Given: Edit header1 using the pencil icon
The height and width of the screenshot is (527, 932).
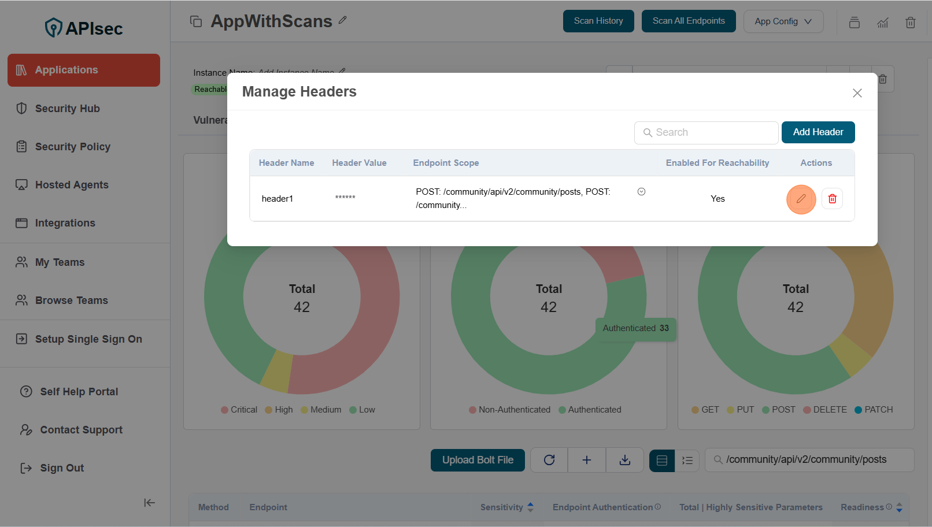Looking at the screenshot, I should [801, 199].
